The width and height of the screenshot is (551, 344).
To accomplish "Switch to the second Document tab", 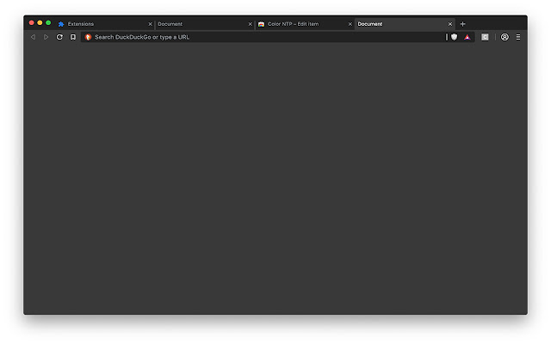I will 204,24.
